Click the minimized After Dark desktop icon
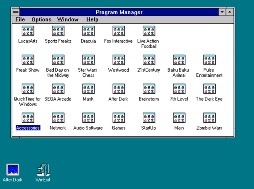Viewport: 254px width, 189px height. click(x=13, y=170)
